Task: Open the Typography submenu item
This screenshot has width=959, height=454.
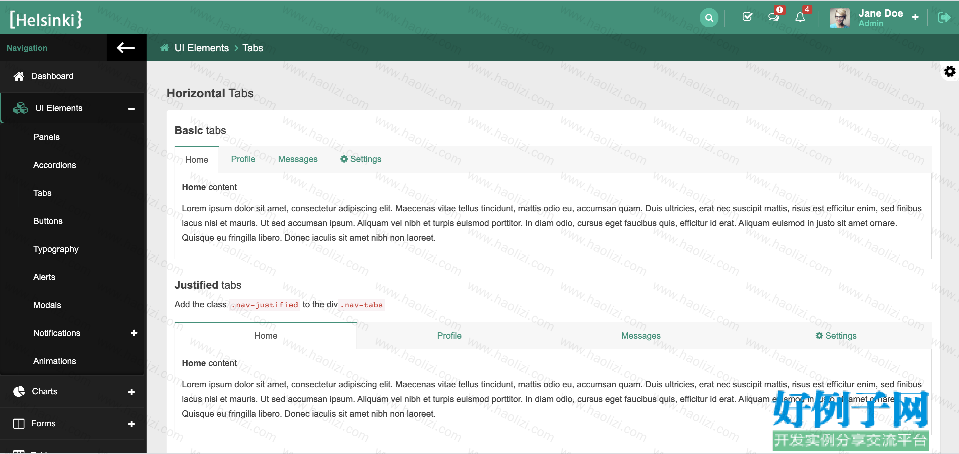Action: (55, 249)
